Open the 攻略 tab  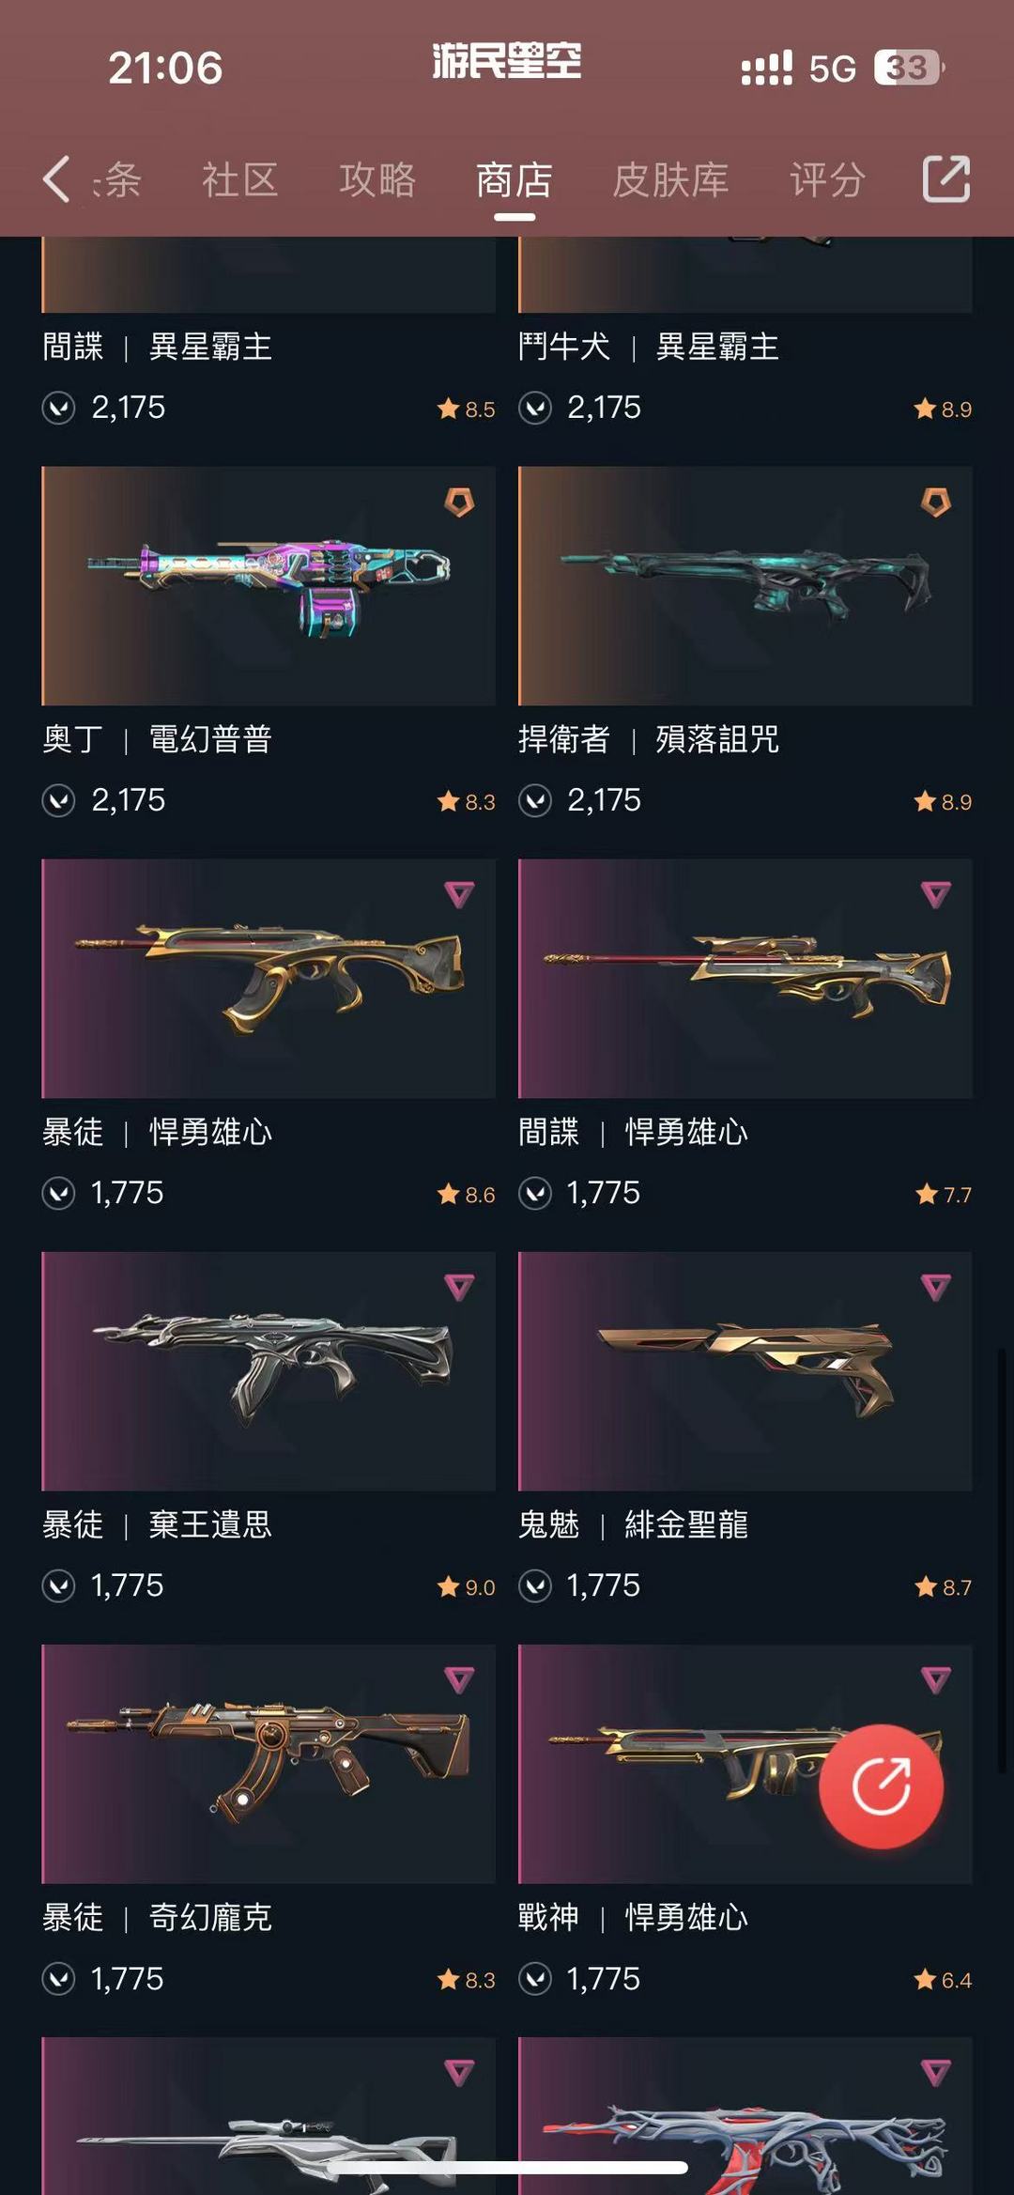(377, 179)
